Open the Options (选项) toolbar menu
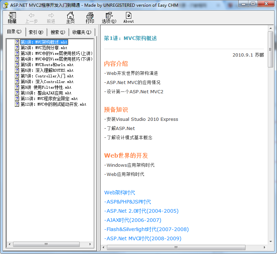The image size is (277, 254). [109, 17]
